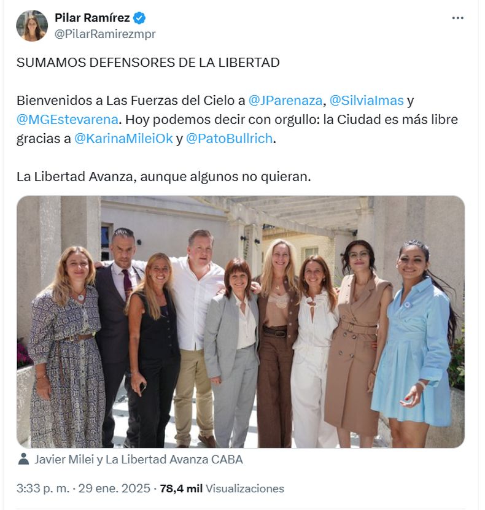Click Pilar Ramírez profile avatar
This screenshot has height=510, width=485.
click(x=32, y=26)
